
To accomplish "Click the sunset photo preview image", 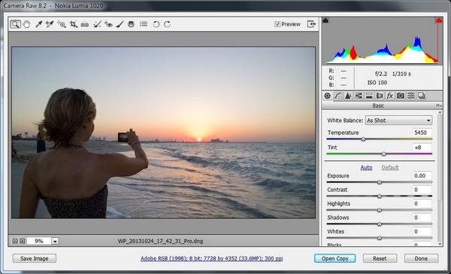I will (163, 132).
